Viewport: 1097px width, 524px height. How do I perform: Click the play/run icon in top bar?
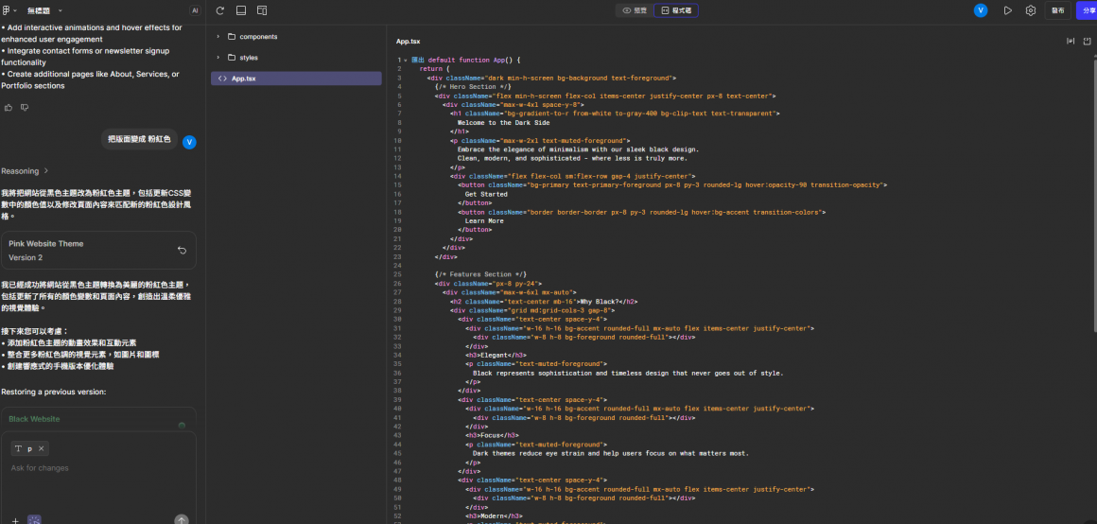[1007, 10]
